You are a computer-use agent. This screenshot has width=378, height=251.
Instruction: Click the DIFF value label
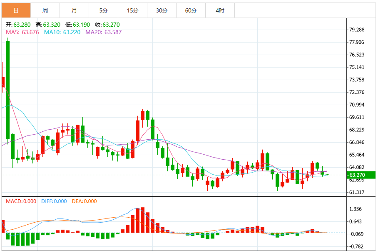tap(54, 201)
